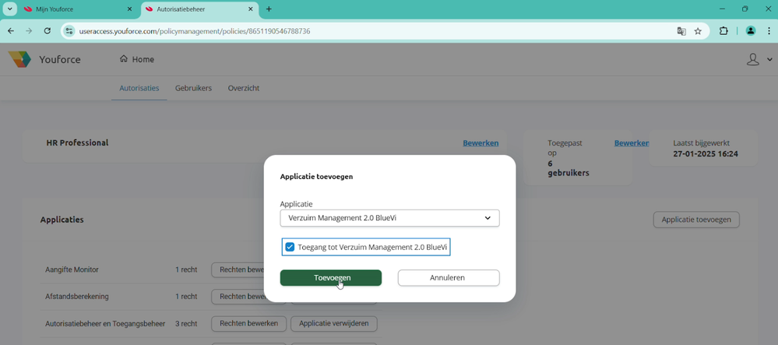Open the browser extensions puzzle icon
The image size is (778, 345).
tap(723, 31)
